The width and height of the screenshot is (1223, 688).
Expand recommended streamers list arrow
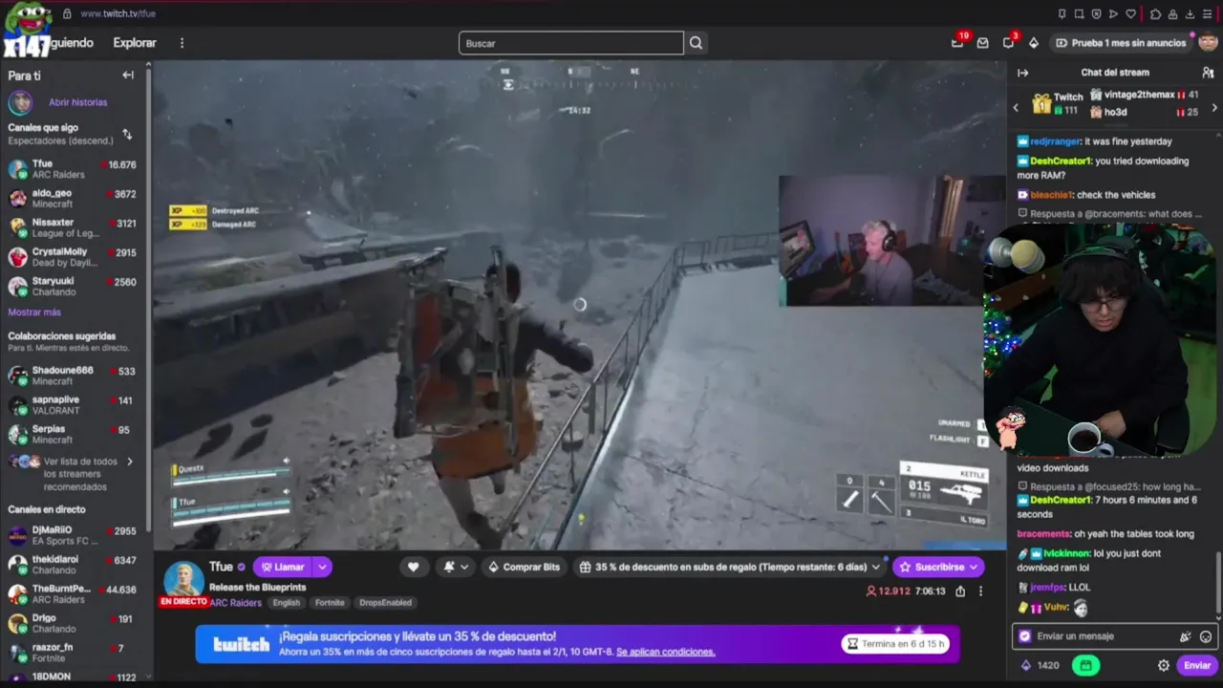[x=130, y=462]
